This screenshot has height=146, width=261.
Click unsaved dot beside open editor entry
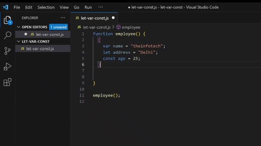click(x=26, y=34)
